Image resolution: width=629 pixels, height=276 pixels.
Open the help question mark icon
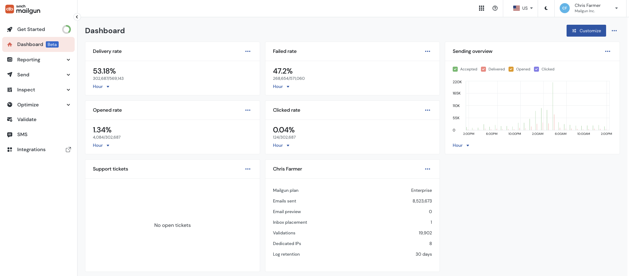(x=495, y=8)
